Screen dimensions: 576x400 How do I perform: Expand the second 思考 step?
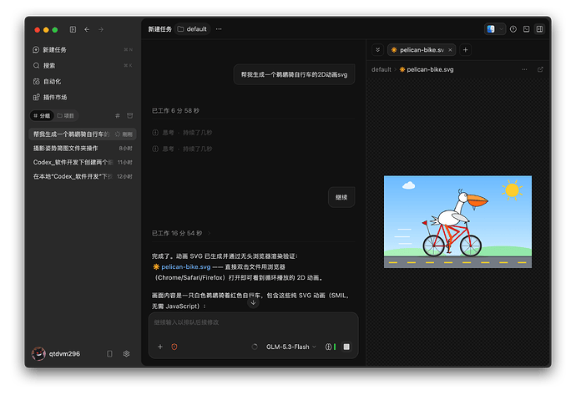pyautogui.click(x=182, y=149)
